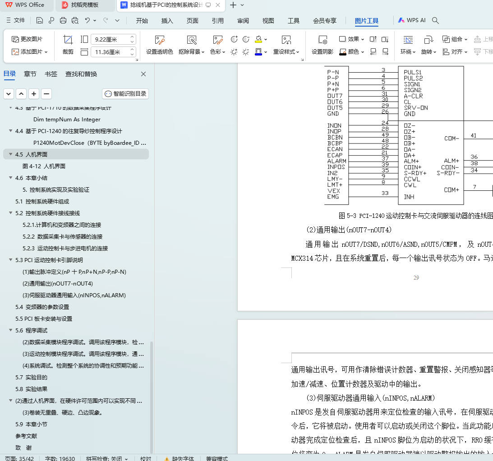Open shadow 颜色 color dropdown
The image size is (493, 461).
point(351,51)
